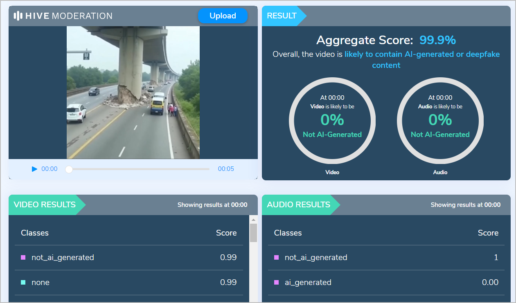Screen dimensions: 516x303
Task: Click the 0.99 score for video none class
Action: (x=228, y=283)
